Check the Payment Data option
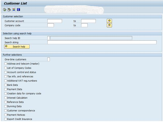The height and width of the screenshot is (122, 163). click(x=6, y=89)
